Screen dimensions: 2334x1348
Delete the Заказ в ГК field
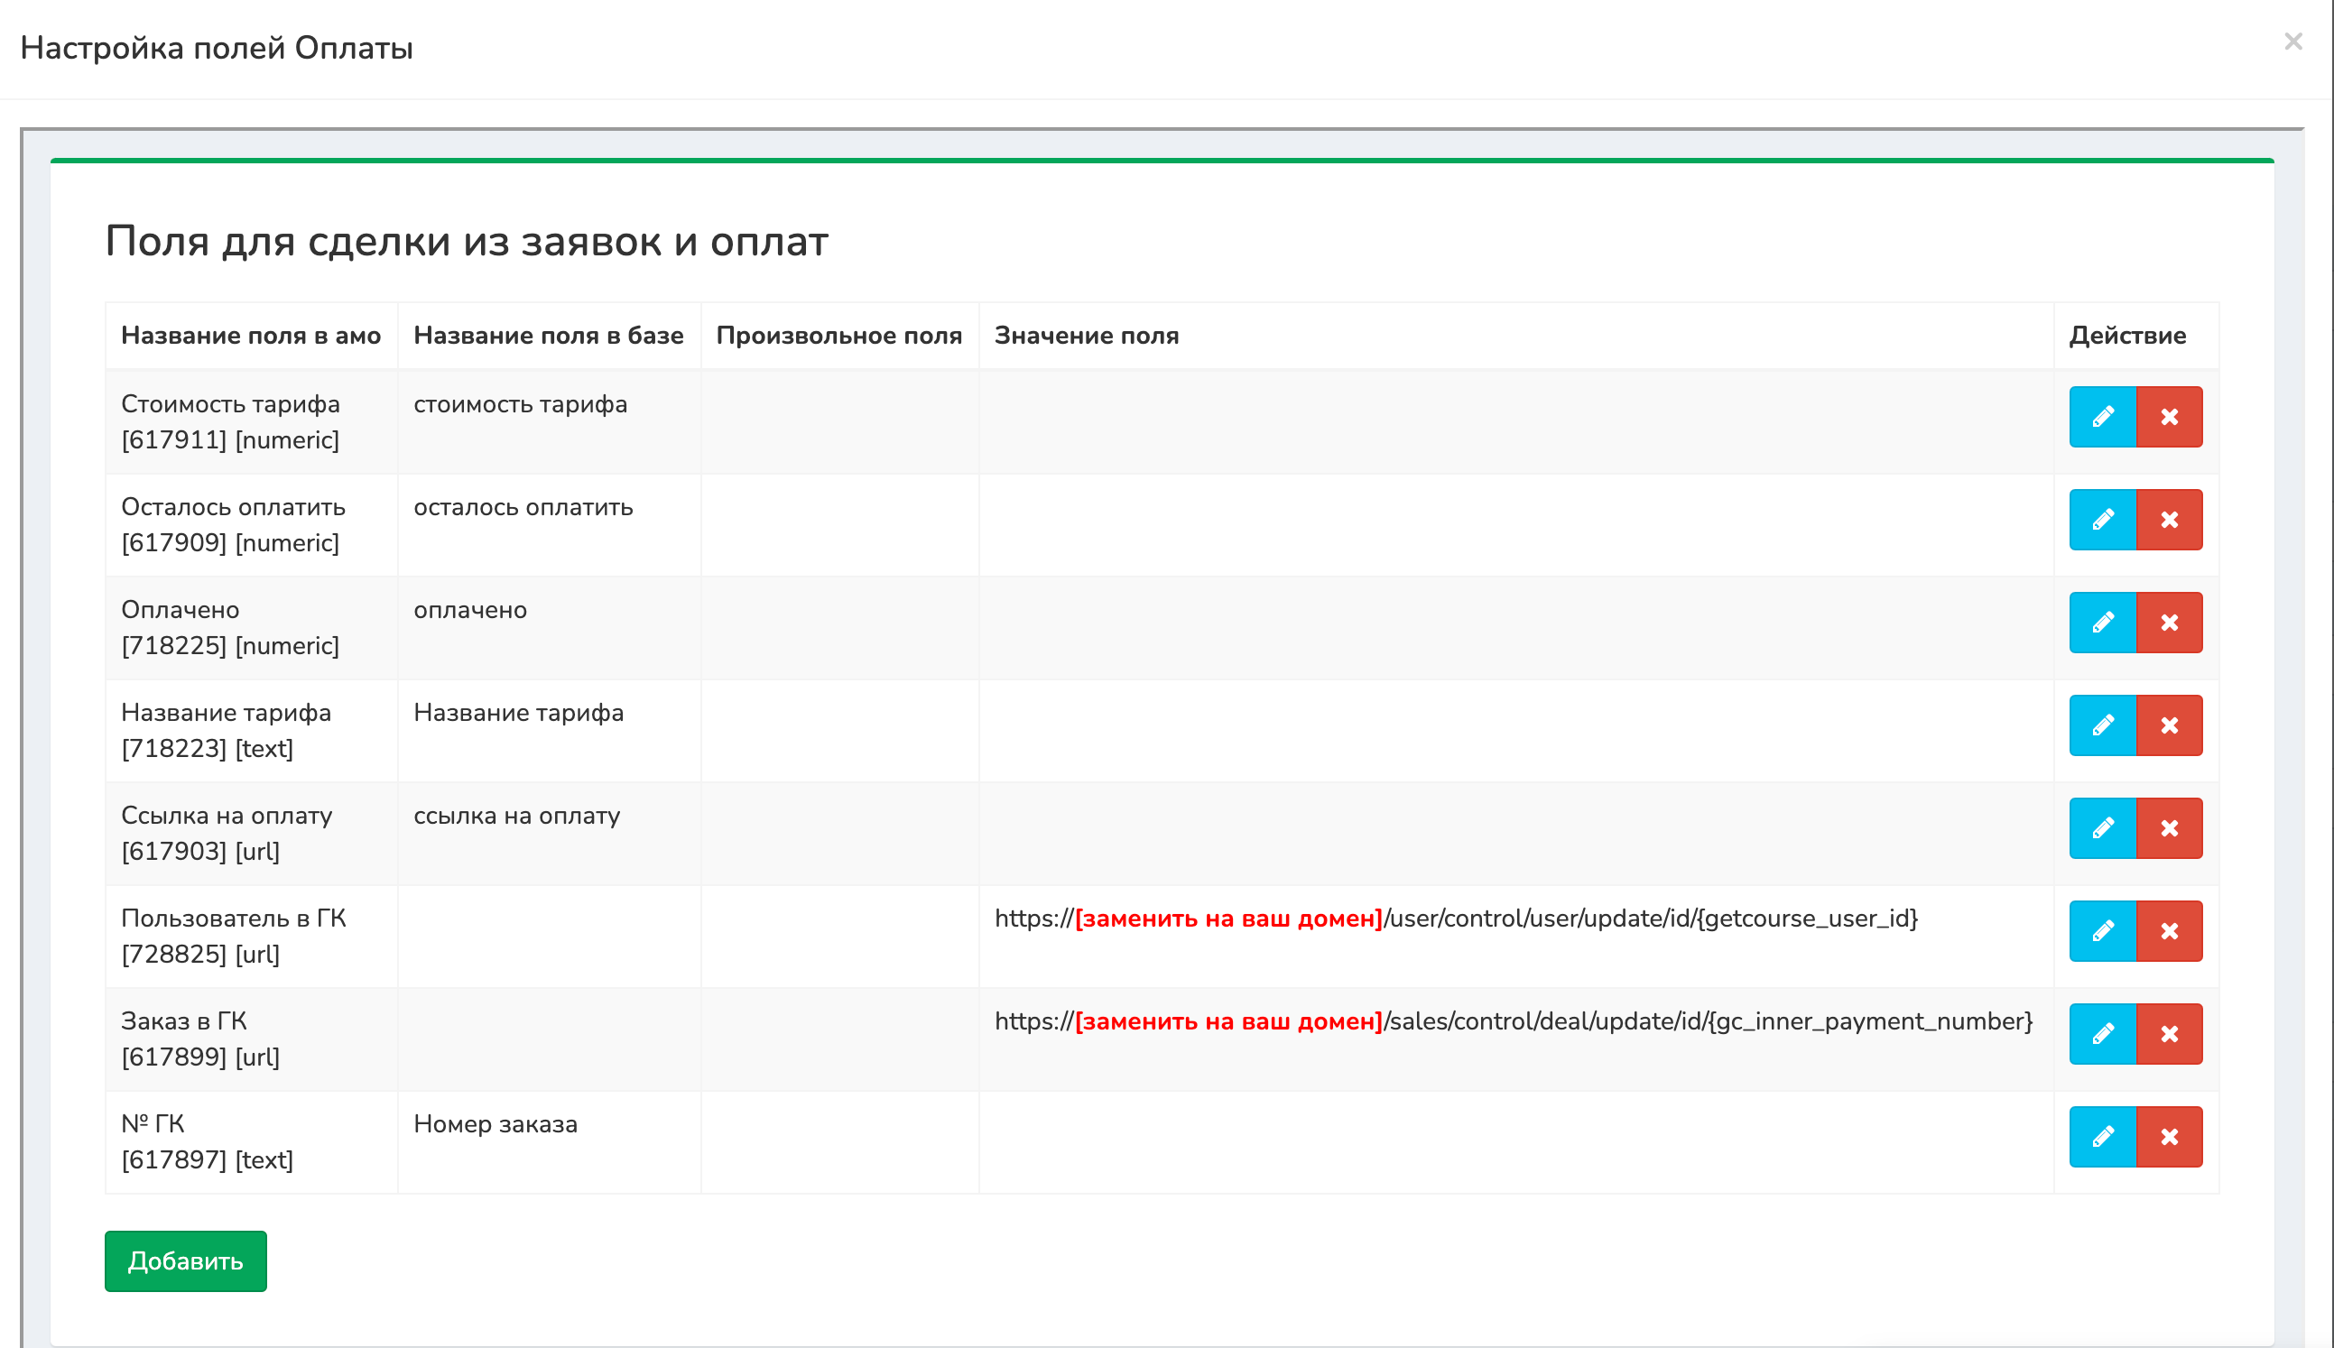2168,1033
